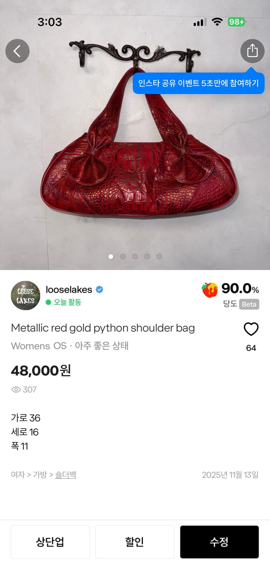Screen dimensions: 270x587
Task: Tap the Beta tag next to 당도
Action: 248,304
